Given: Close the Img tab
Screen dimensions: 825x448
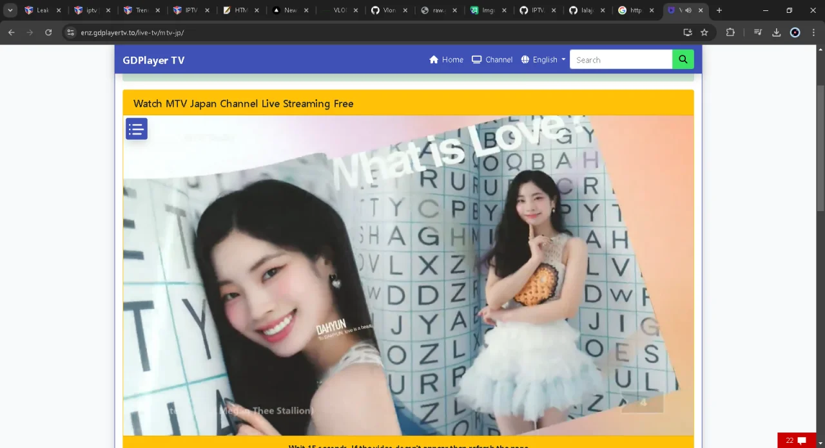Looking at the screenshot, I should [504, 10].
